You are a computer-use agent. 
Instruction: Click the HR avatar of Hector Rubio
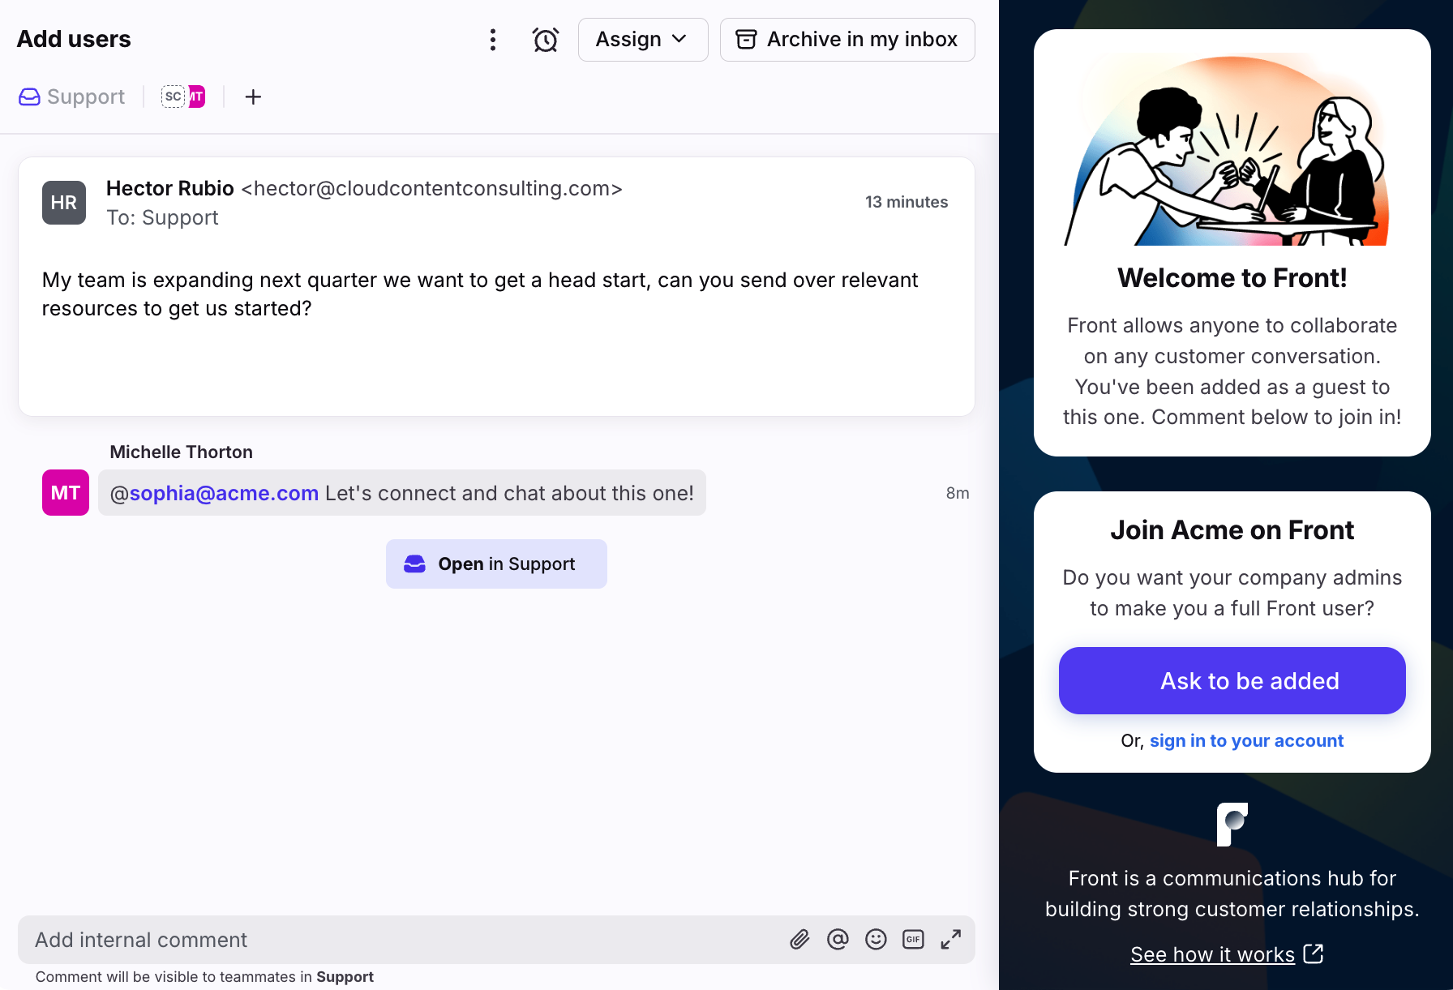[x=64, y=203]
